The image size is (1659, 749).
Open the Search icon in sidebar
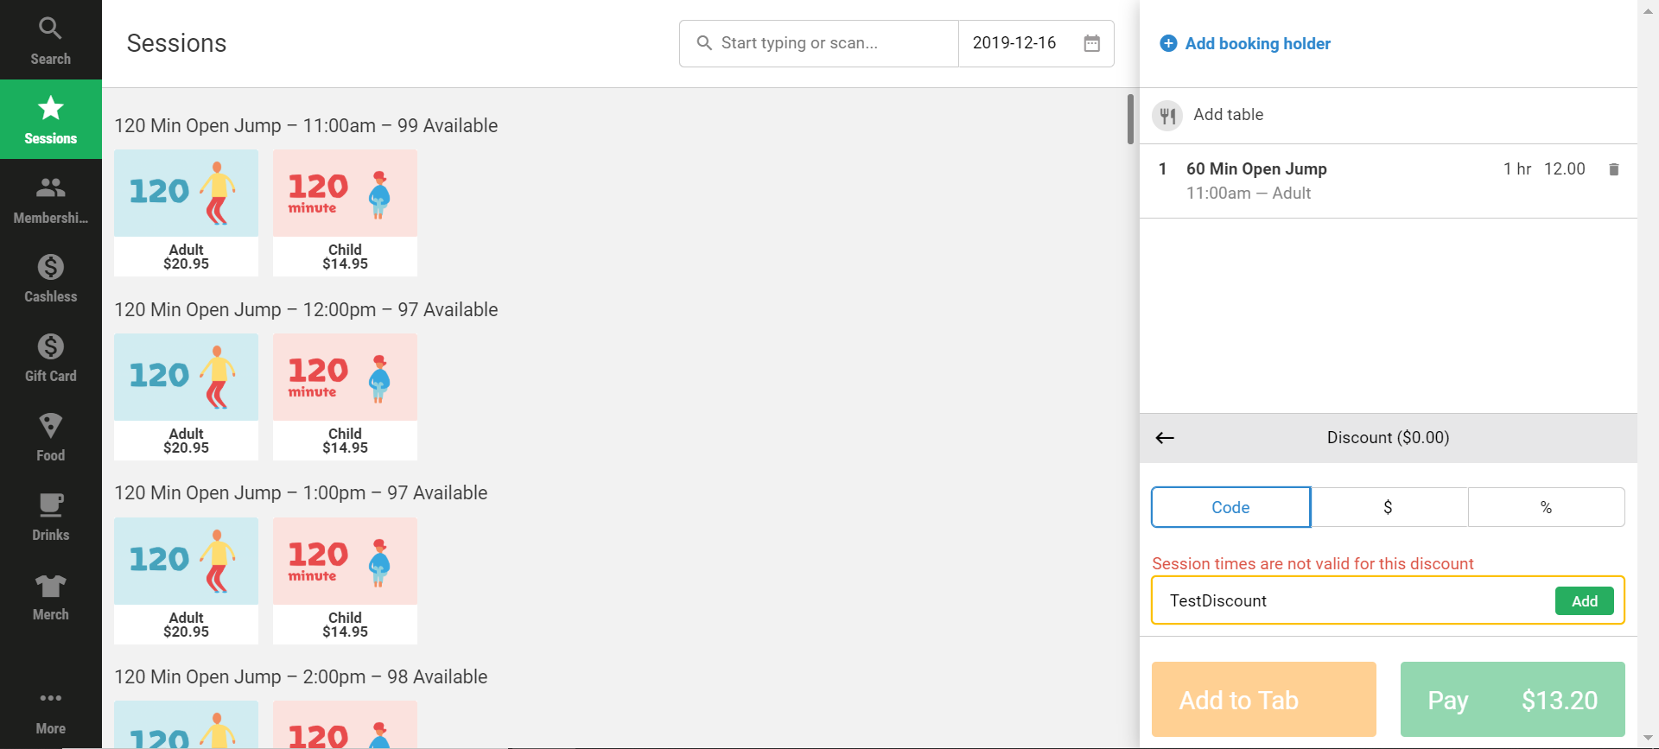click(x=50, y=40)
